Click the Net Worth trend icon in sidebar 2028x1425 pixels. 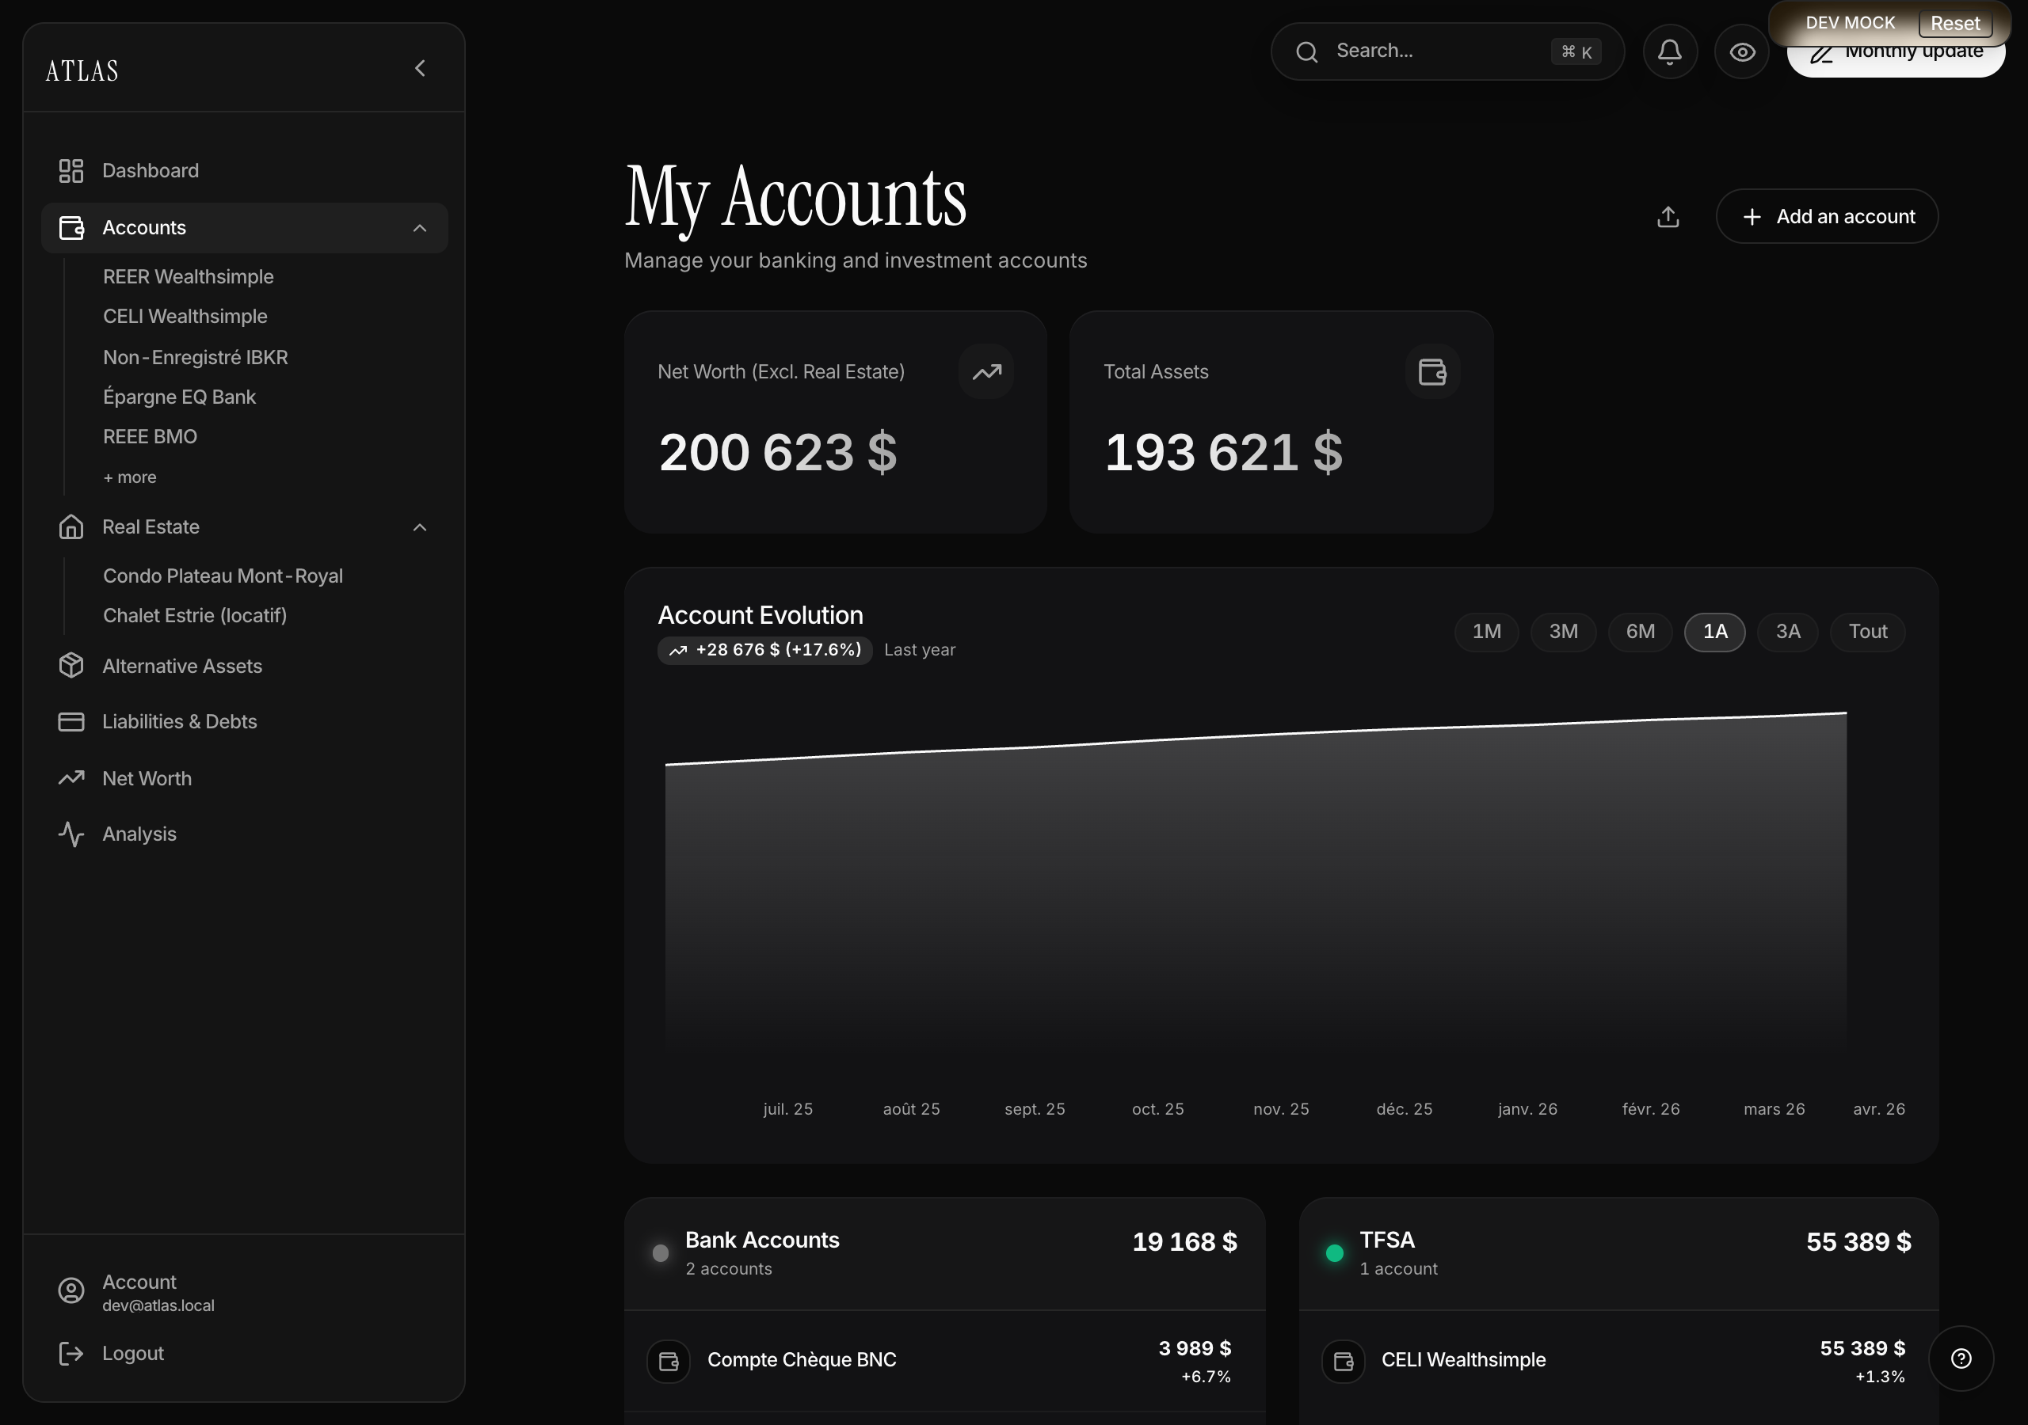point(71,778)
